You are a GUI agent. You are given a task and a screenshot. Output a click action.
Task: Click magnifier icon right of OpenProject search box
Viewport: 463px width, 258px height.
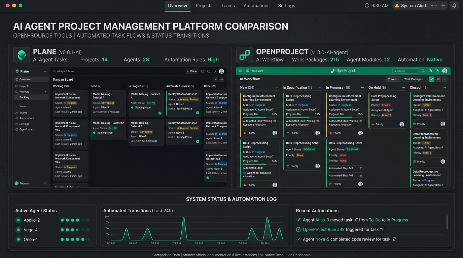click(x=423, y=71)
